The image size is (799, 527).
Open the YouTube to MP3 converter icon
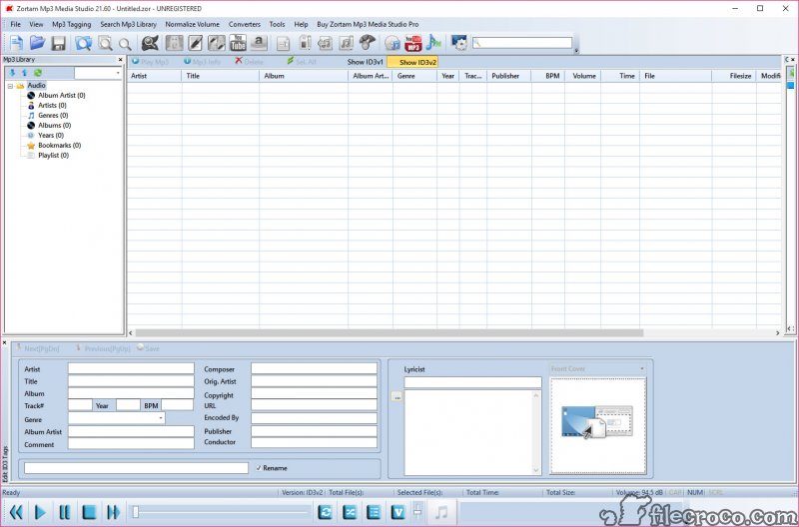[x=413, y=43]
